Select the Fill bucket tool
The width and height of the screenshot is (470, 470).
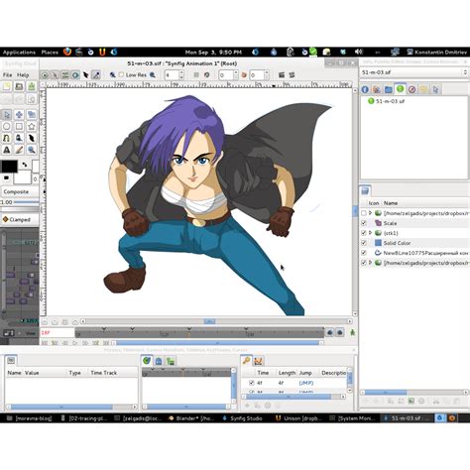pyautogui.click(x=19, y=138)
